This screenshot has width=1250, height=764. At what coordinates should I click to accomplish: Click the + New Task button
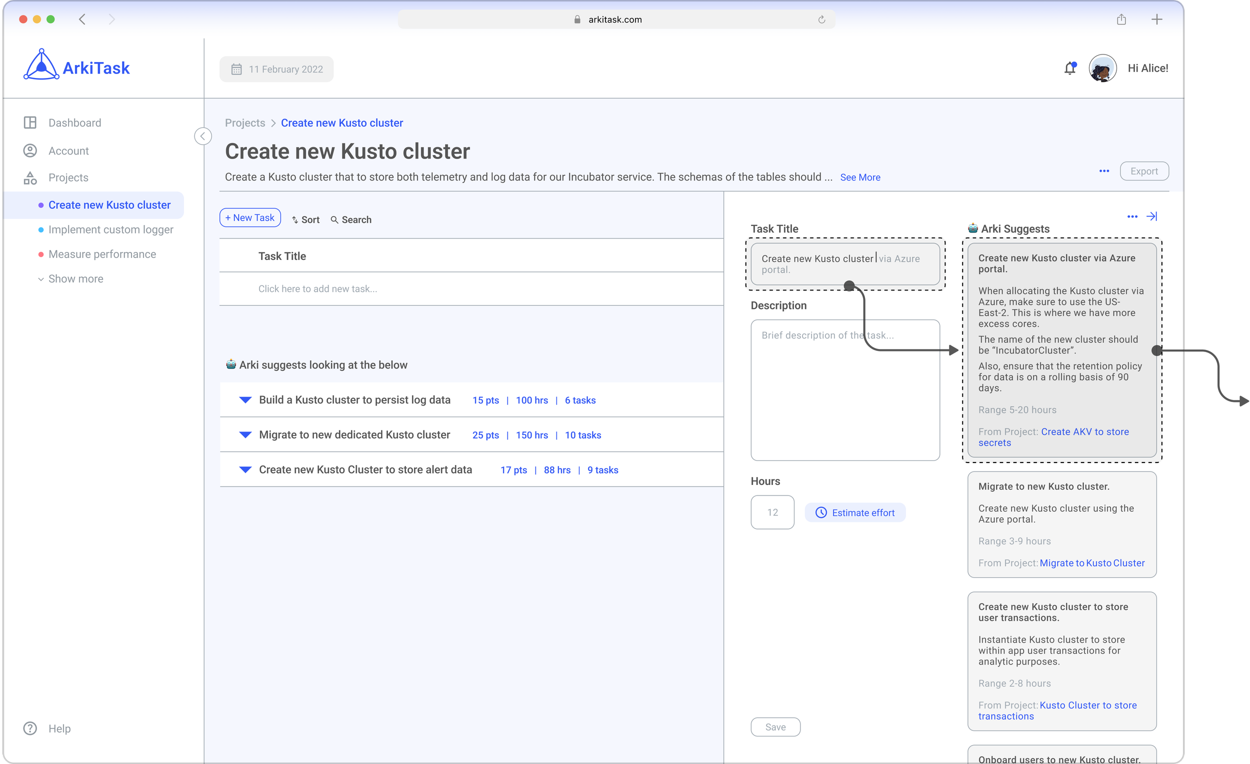(249, 217)
